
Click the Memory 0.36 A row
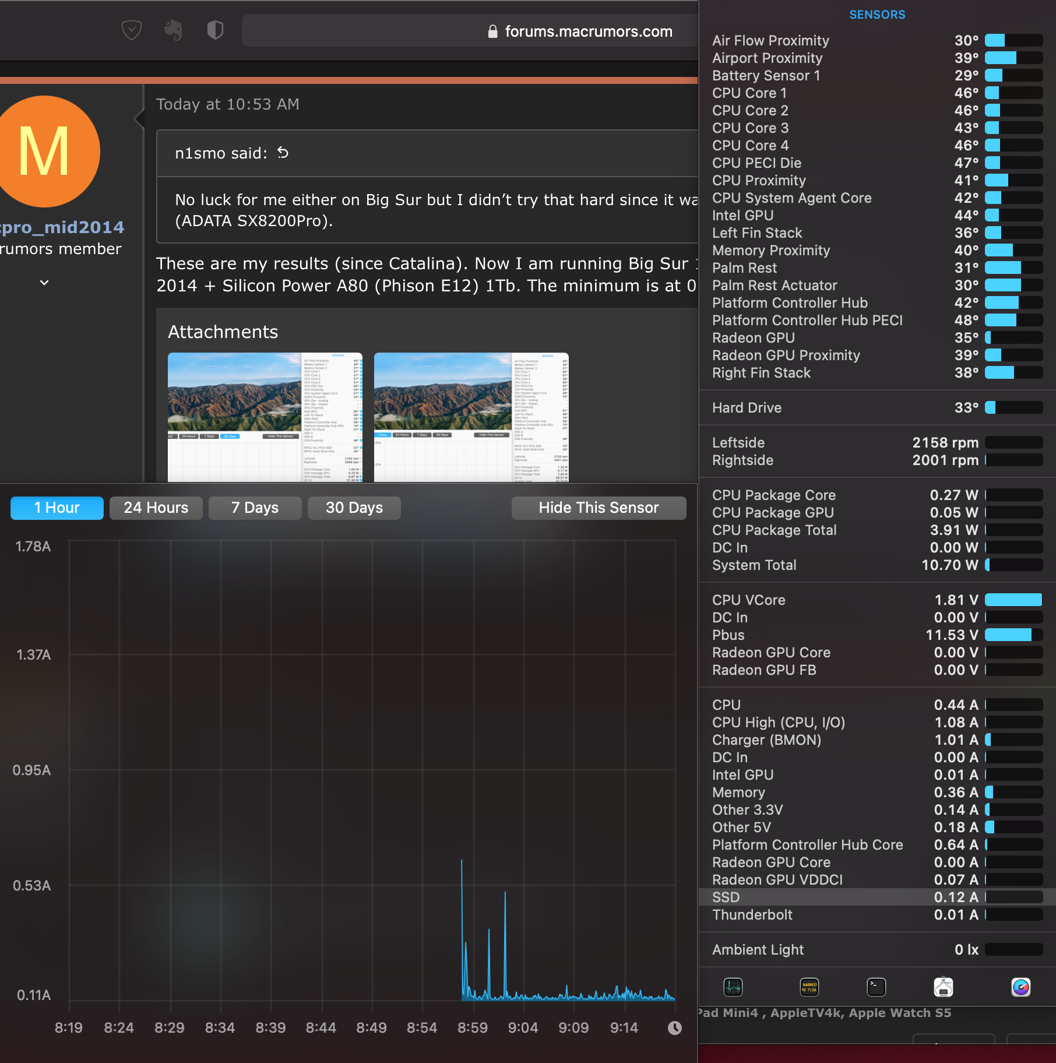877,792
